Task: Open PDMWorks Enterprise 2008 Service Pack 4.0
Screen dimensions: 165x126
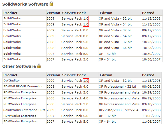Action: point(75,98)
